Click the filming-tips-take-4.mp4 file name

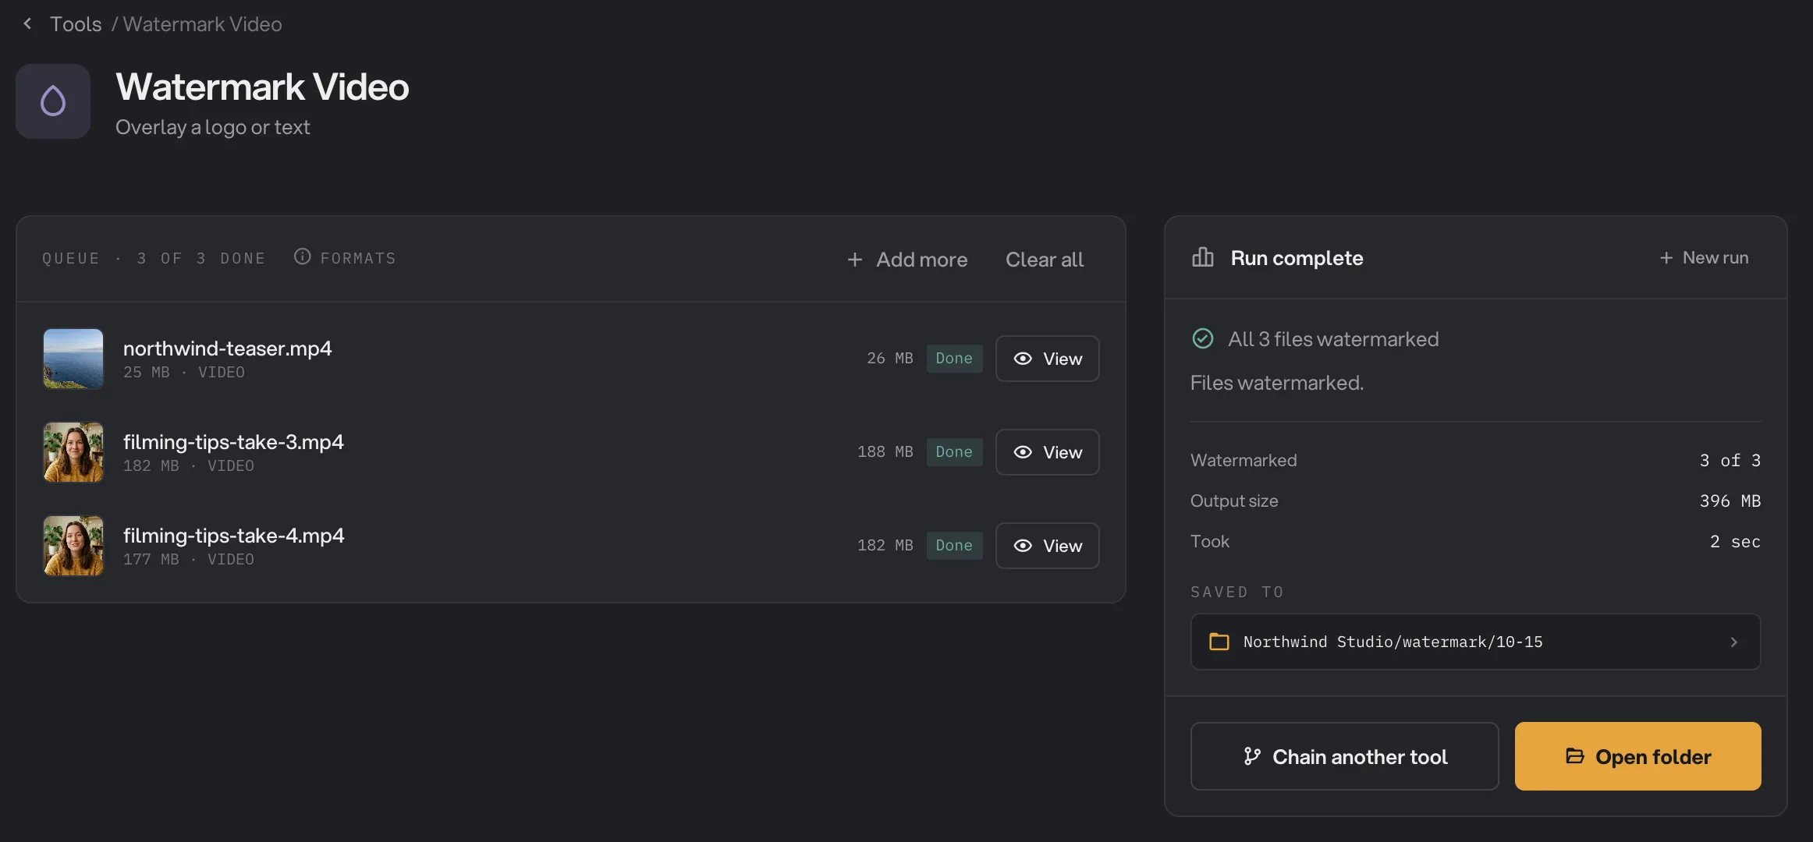click(x=233, y=536)
